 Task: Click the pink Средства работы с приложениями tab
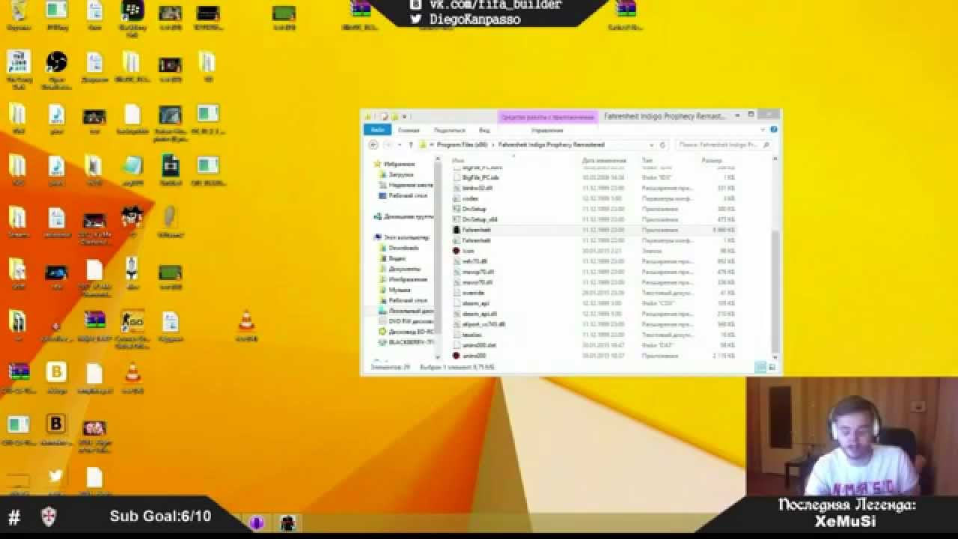pyautogui.click(x=548, y=117)
